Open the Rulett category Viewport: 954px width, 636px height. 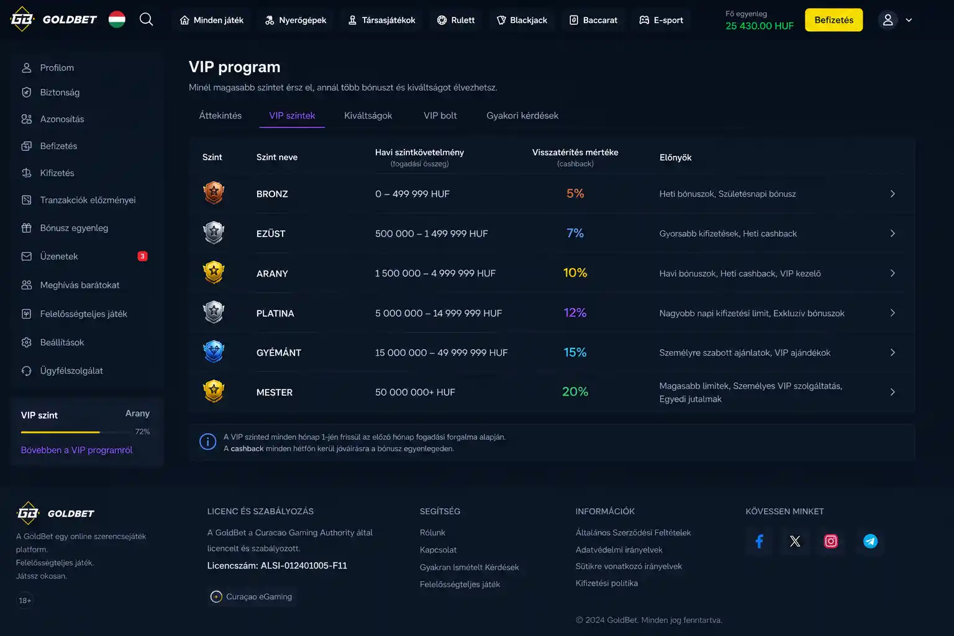pos(456,20)
